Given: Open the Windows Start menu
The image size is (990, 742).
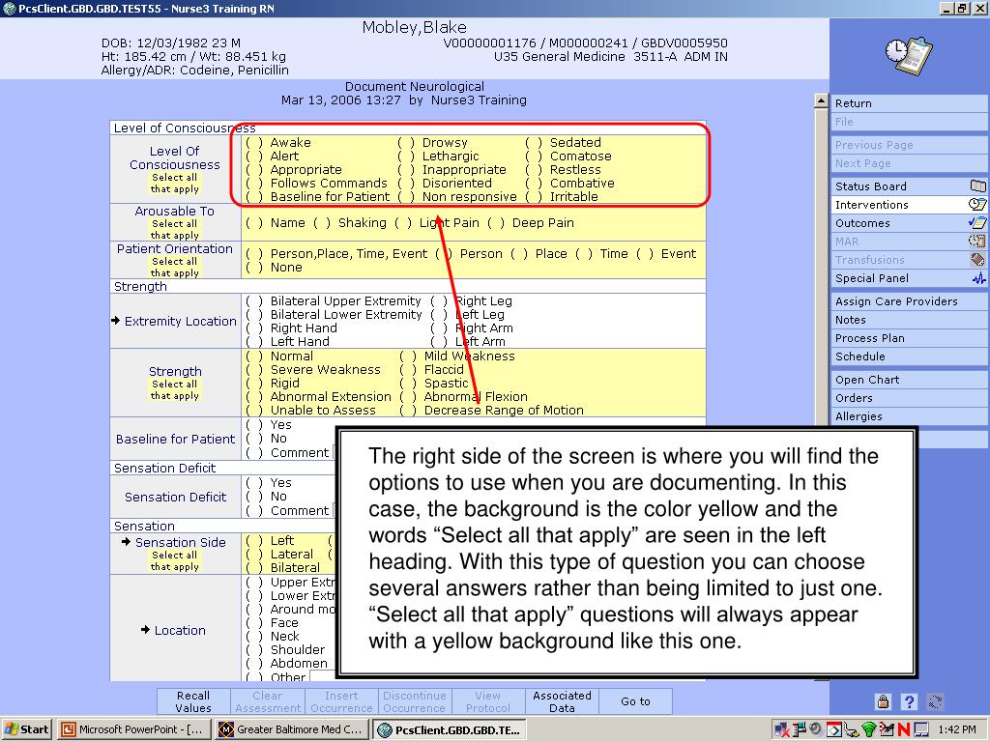Looking at the screenshot, I should (26, 729).
